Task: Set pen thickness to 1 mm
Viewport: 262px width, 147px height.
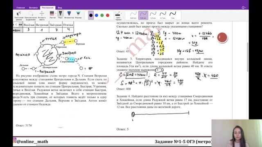Action: (x=173, y=15)
